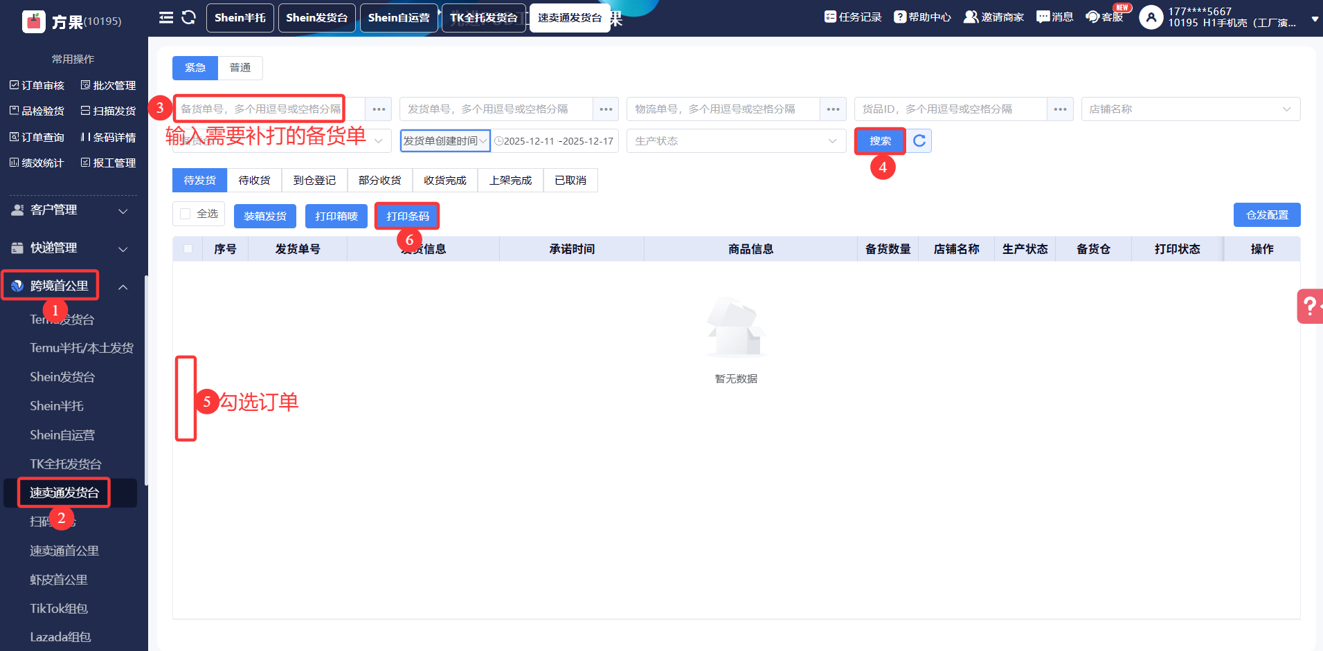Click the 发货单号 input field

pyautogui.click(x=496, y=109)
